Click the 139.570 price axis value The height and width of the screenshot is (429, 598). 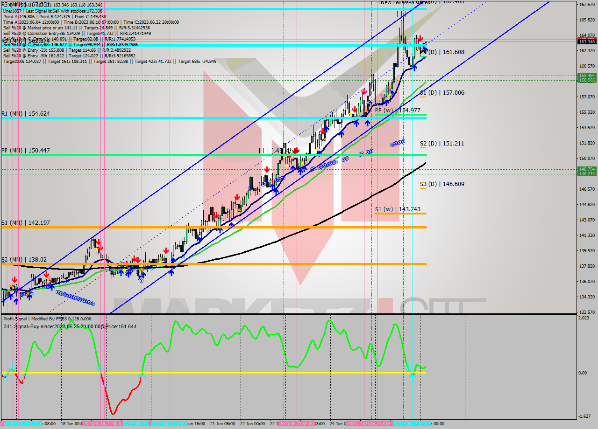pos(587,250)
